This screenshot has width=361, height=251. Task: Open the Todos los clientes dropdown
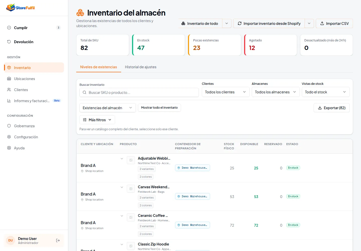(226, 92)
